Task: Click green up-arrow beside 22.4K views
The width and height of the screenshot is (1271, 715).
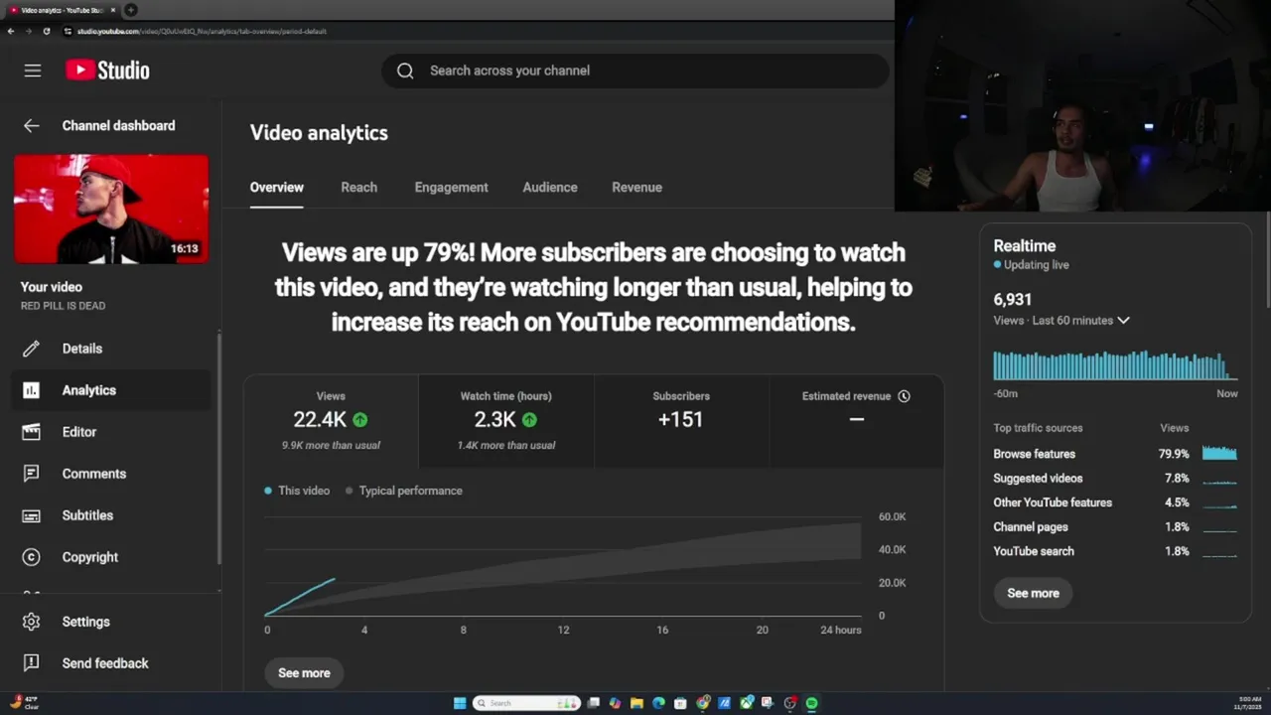Action: point(360,420)
